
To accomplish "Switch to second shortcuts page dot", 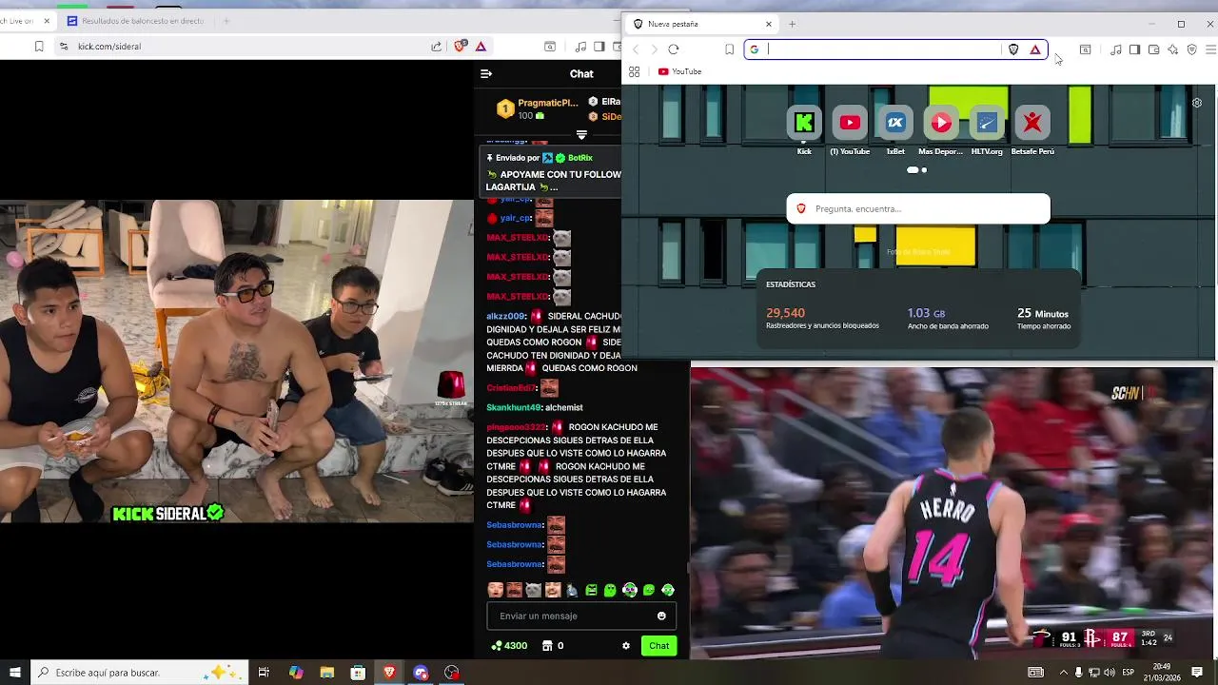I will pos(924,170).
